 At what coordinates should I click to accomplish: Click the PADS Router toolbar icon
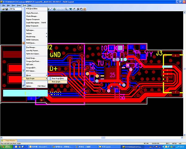pos(84,9)
